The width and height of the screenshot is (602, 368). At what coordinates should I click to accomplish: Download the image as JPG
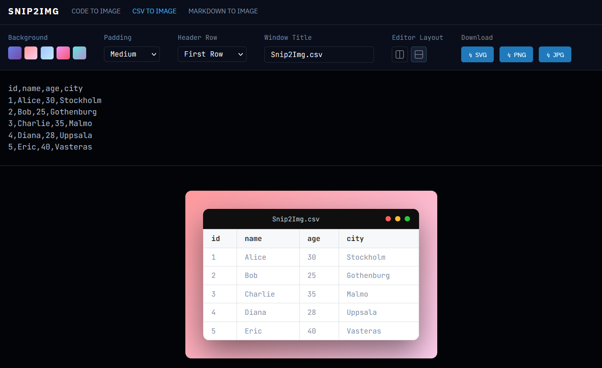[x=555, y=55]
